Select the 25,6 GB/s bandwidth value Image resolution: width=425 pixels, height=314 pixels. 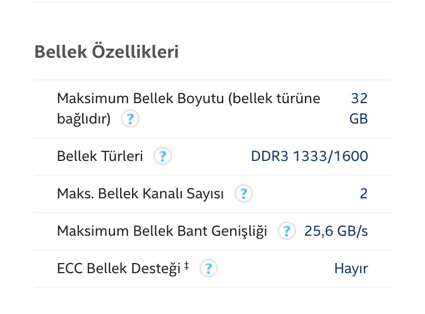pos(336,231)
